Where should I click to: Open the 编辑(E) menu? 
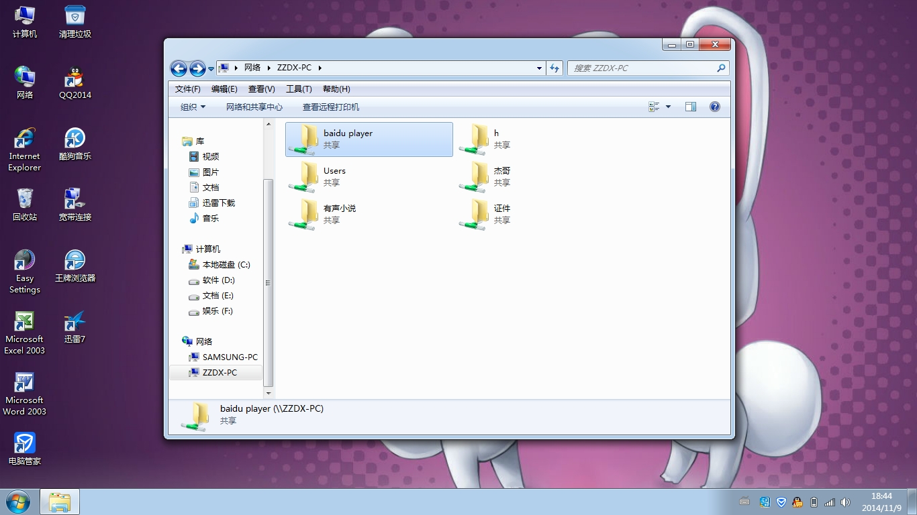pos(224,89)
